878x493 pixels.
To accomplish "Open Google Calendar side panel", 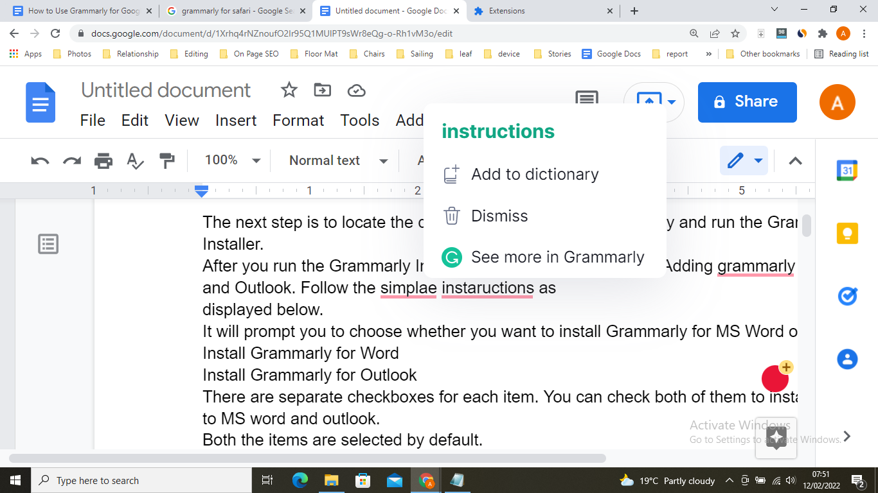I will pyautogui.click(x=847, y=170).
